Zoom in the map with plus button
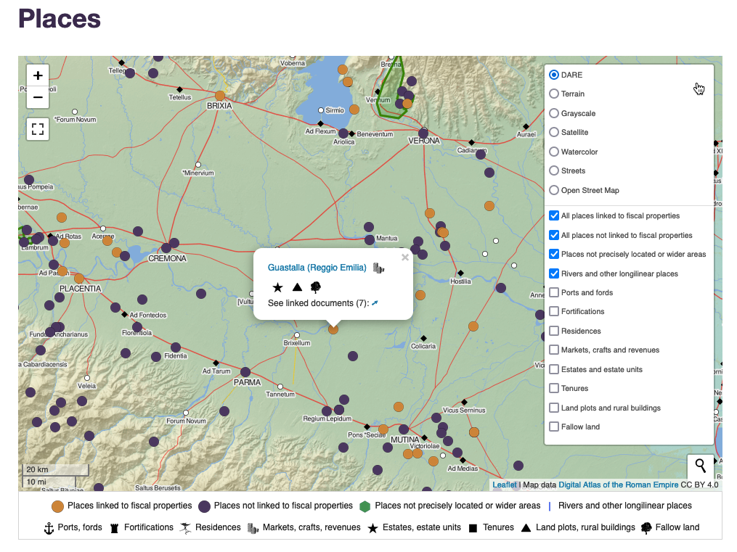This screenshot has width=737, height=552. pos(38,75)
